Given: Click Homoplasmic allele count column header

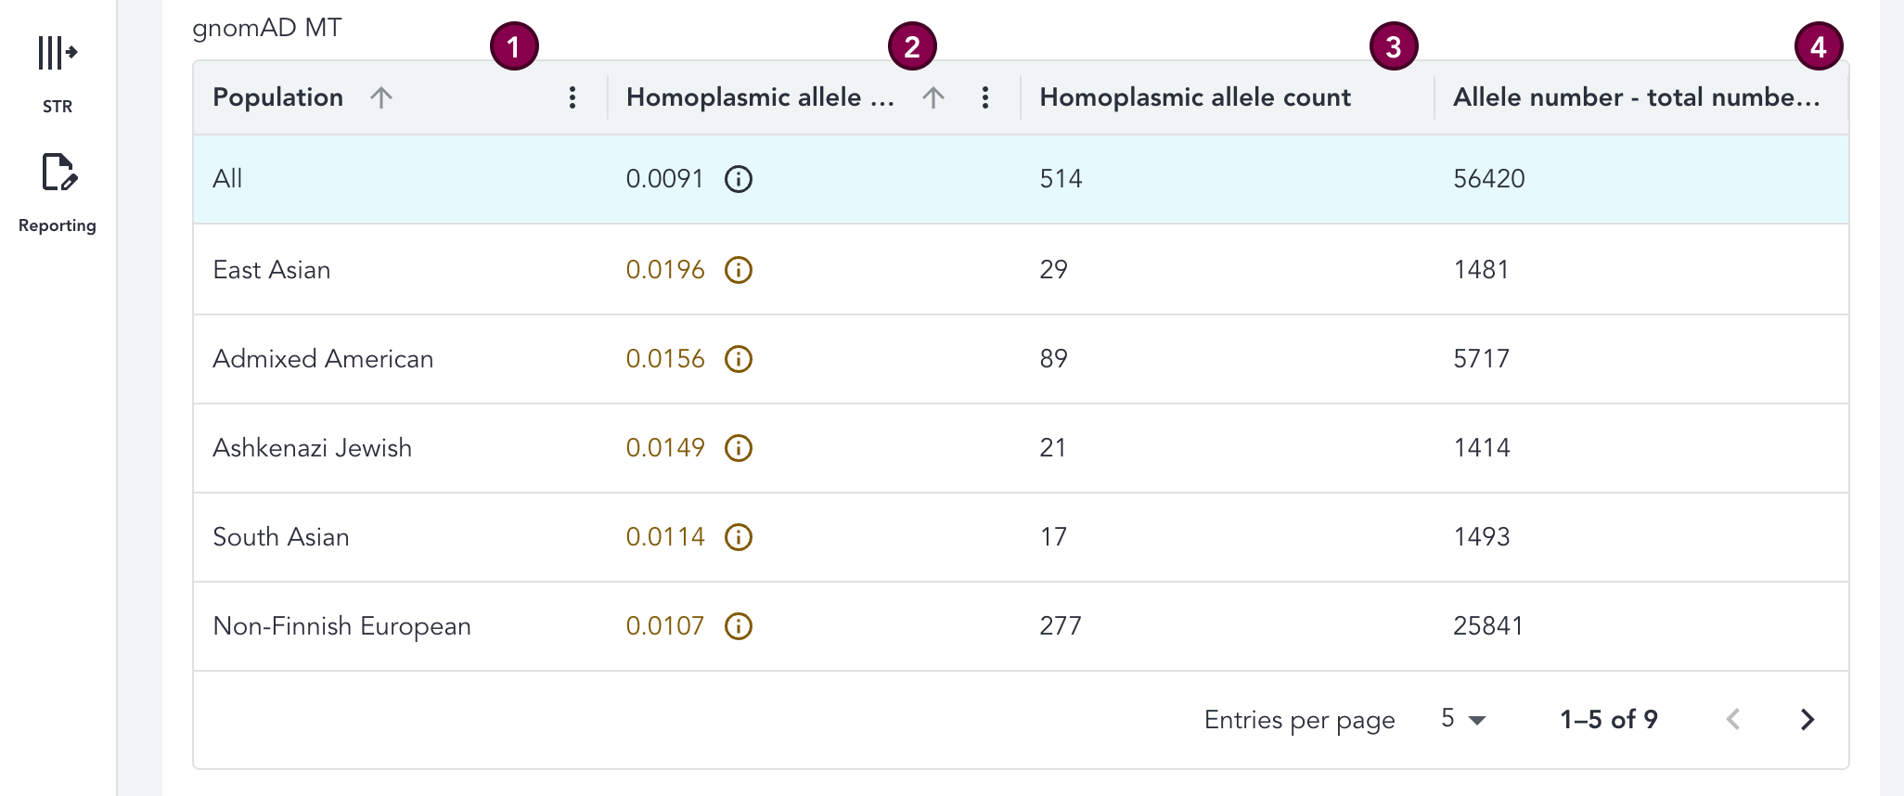Looking at the screenshot, I should click(x=1194, y=97).
